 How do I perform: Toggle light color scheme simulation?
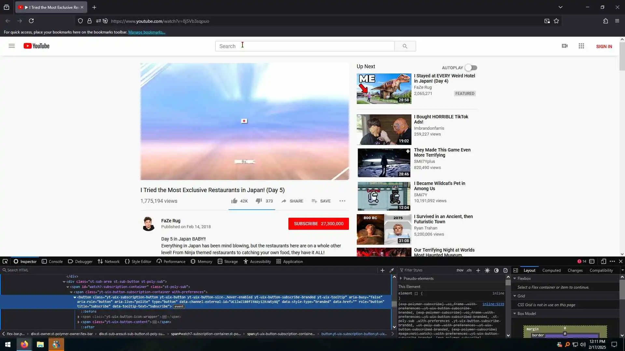(487, 270)
